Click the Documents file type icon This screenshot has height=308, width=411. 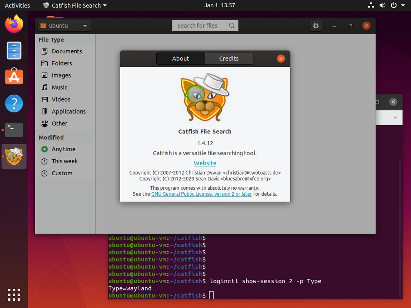tap(44, 51)
